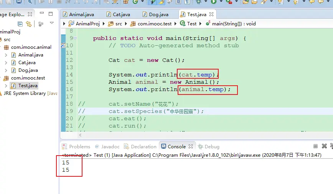Select Test.java in Package Explorer

(28, 86)
